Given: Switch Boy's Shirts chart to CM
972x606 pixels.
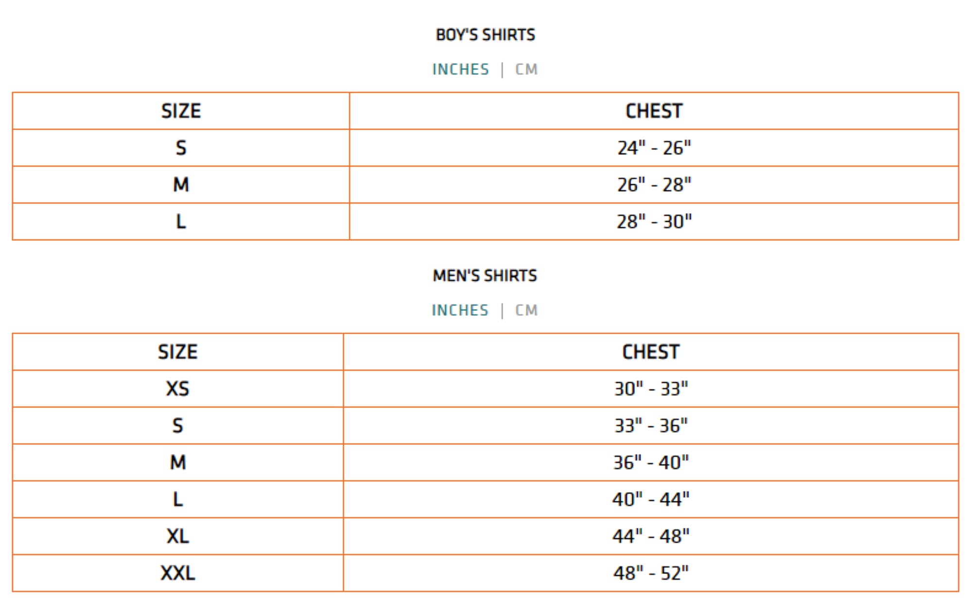Looking at the screenshot, I should click(x=526, y=69).
